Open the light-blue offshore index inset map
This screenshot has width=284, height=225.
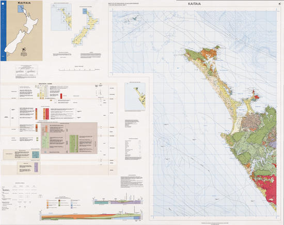click(61, 17)
